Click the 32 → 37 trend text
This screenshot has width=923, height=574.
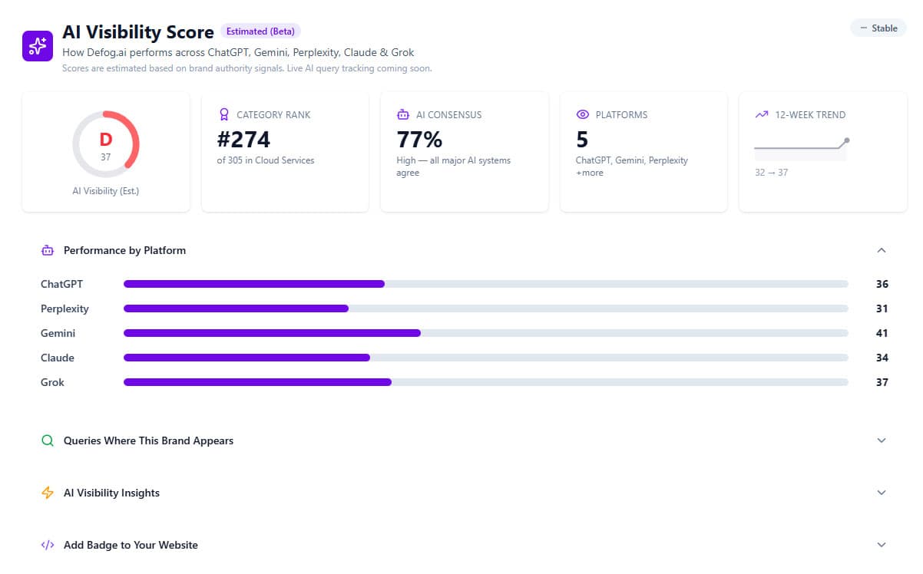point(771,173)
